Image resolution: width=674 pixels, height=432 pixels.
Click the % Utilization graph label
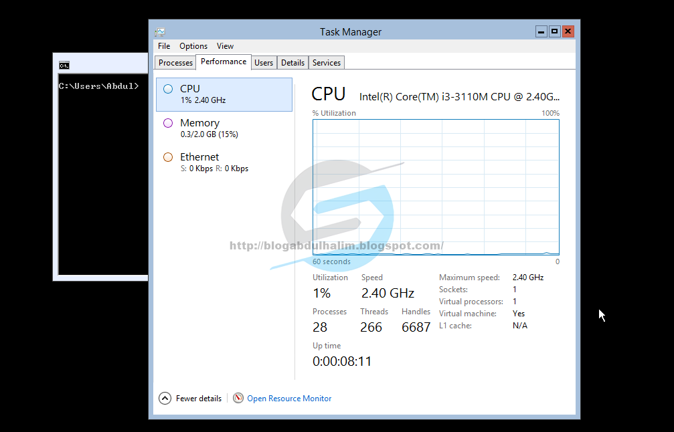click(x=334, y=113)
